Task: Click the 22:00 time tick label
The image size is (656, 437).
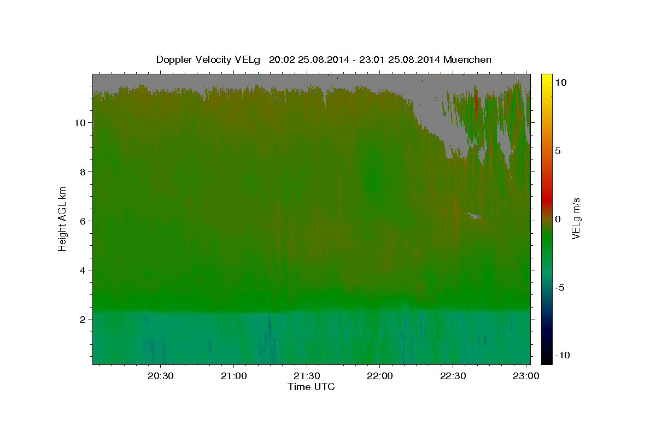Action: (x=379, y=376)
